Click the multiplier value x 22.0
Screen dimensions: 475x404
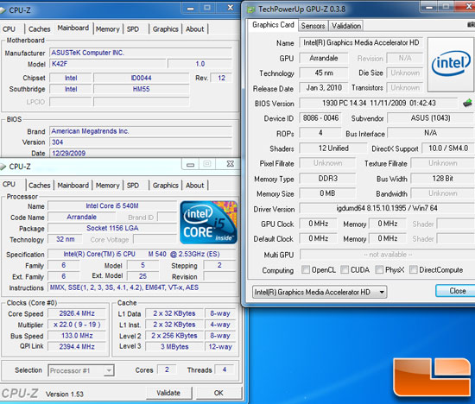click(x=77, y=325)
